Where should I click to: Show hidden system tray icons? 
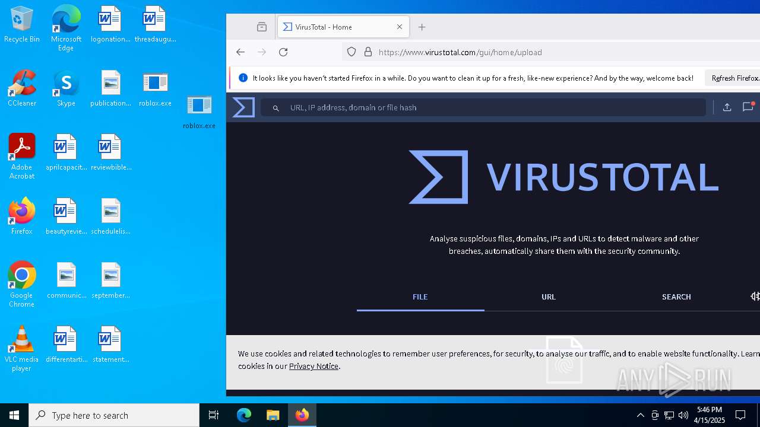tap(640, 415)
